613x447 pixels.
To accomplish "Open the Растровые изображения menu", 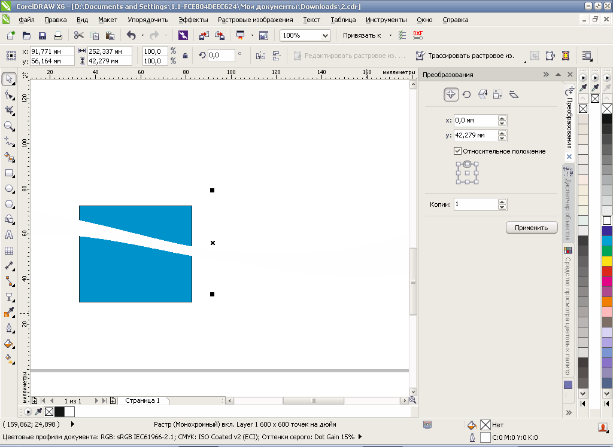I will [x=255, y=20].
